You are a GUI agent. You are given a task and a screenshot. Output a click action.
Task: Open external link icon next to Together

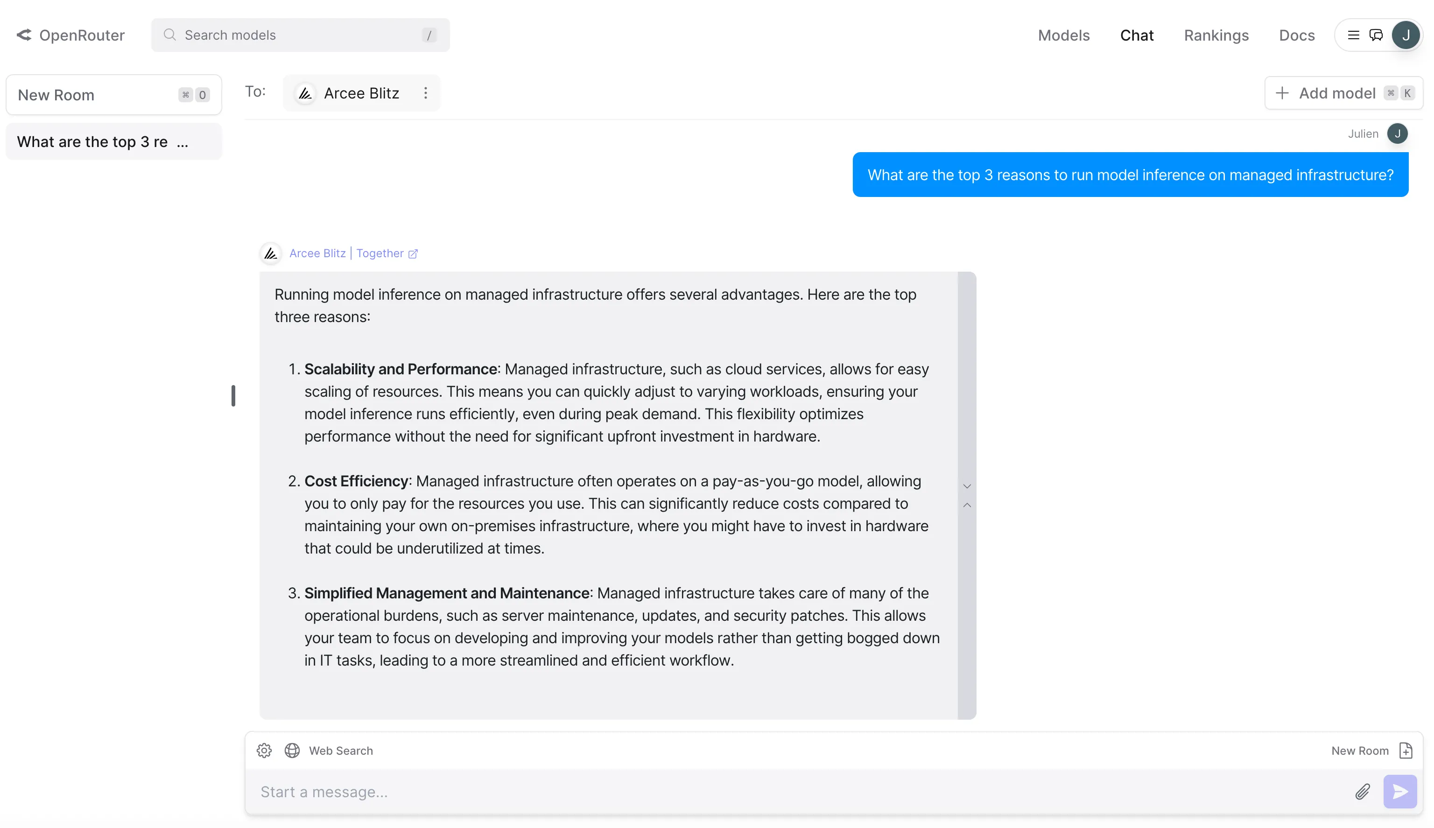[x=414, y=253]
